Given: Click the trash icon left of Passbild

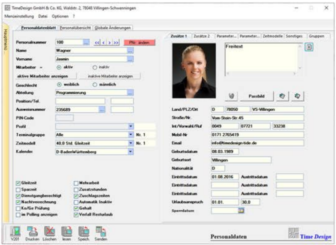Looking at the screenshot, I should [x=231, y=97].
